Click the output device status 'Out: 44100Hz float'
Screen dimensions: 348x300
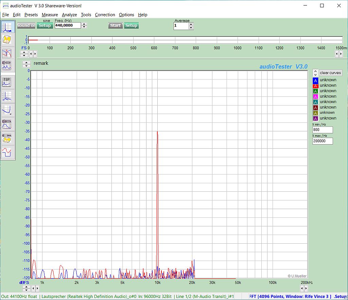click(x=19, y=297)
